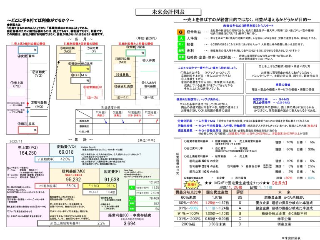Screen dimensions: 320x240
Task: Click the green 未来 badge next to 56
Action: click(x=132, y=209)
